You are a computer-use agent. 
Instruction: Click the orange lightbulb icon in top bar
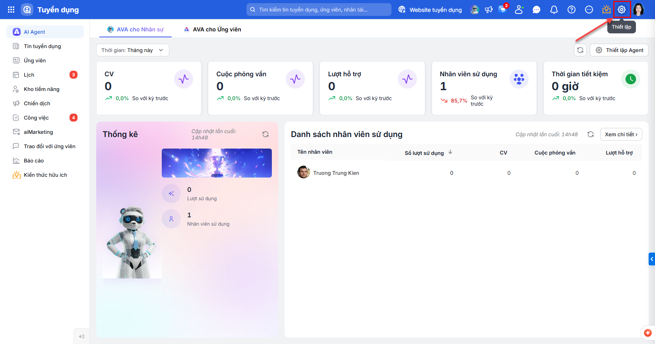tap(607, 10)
